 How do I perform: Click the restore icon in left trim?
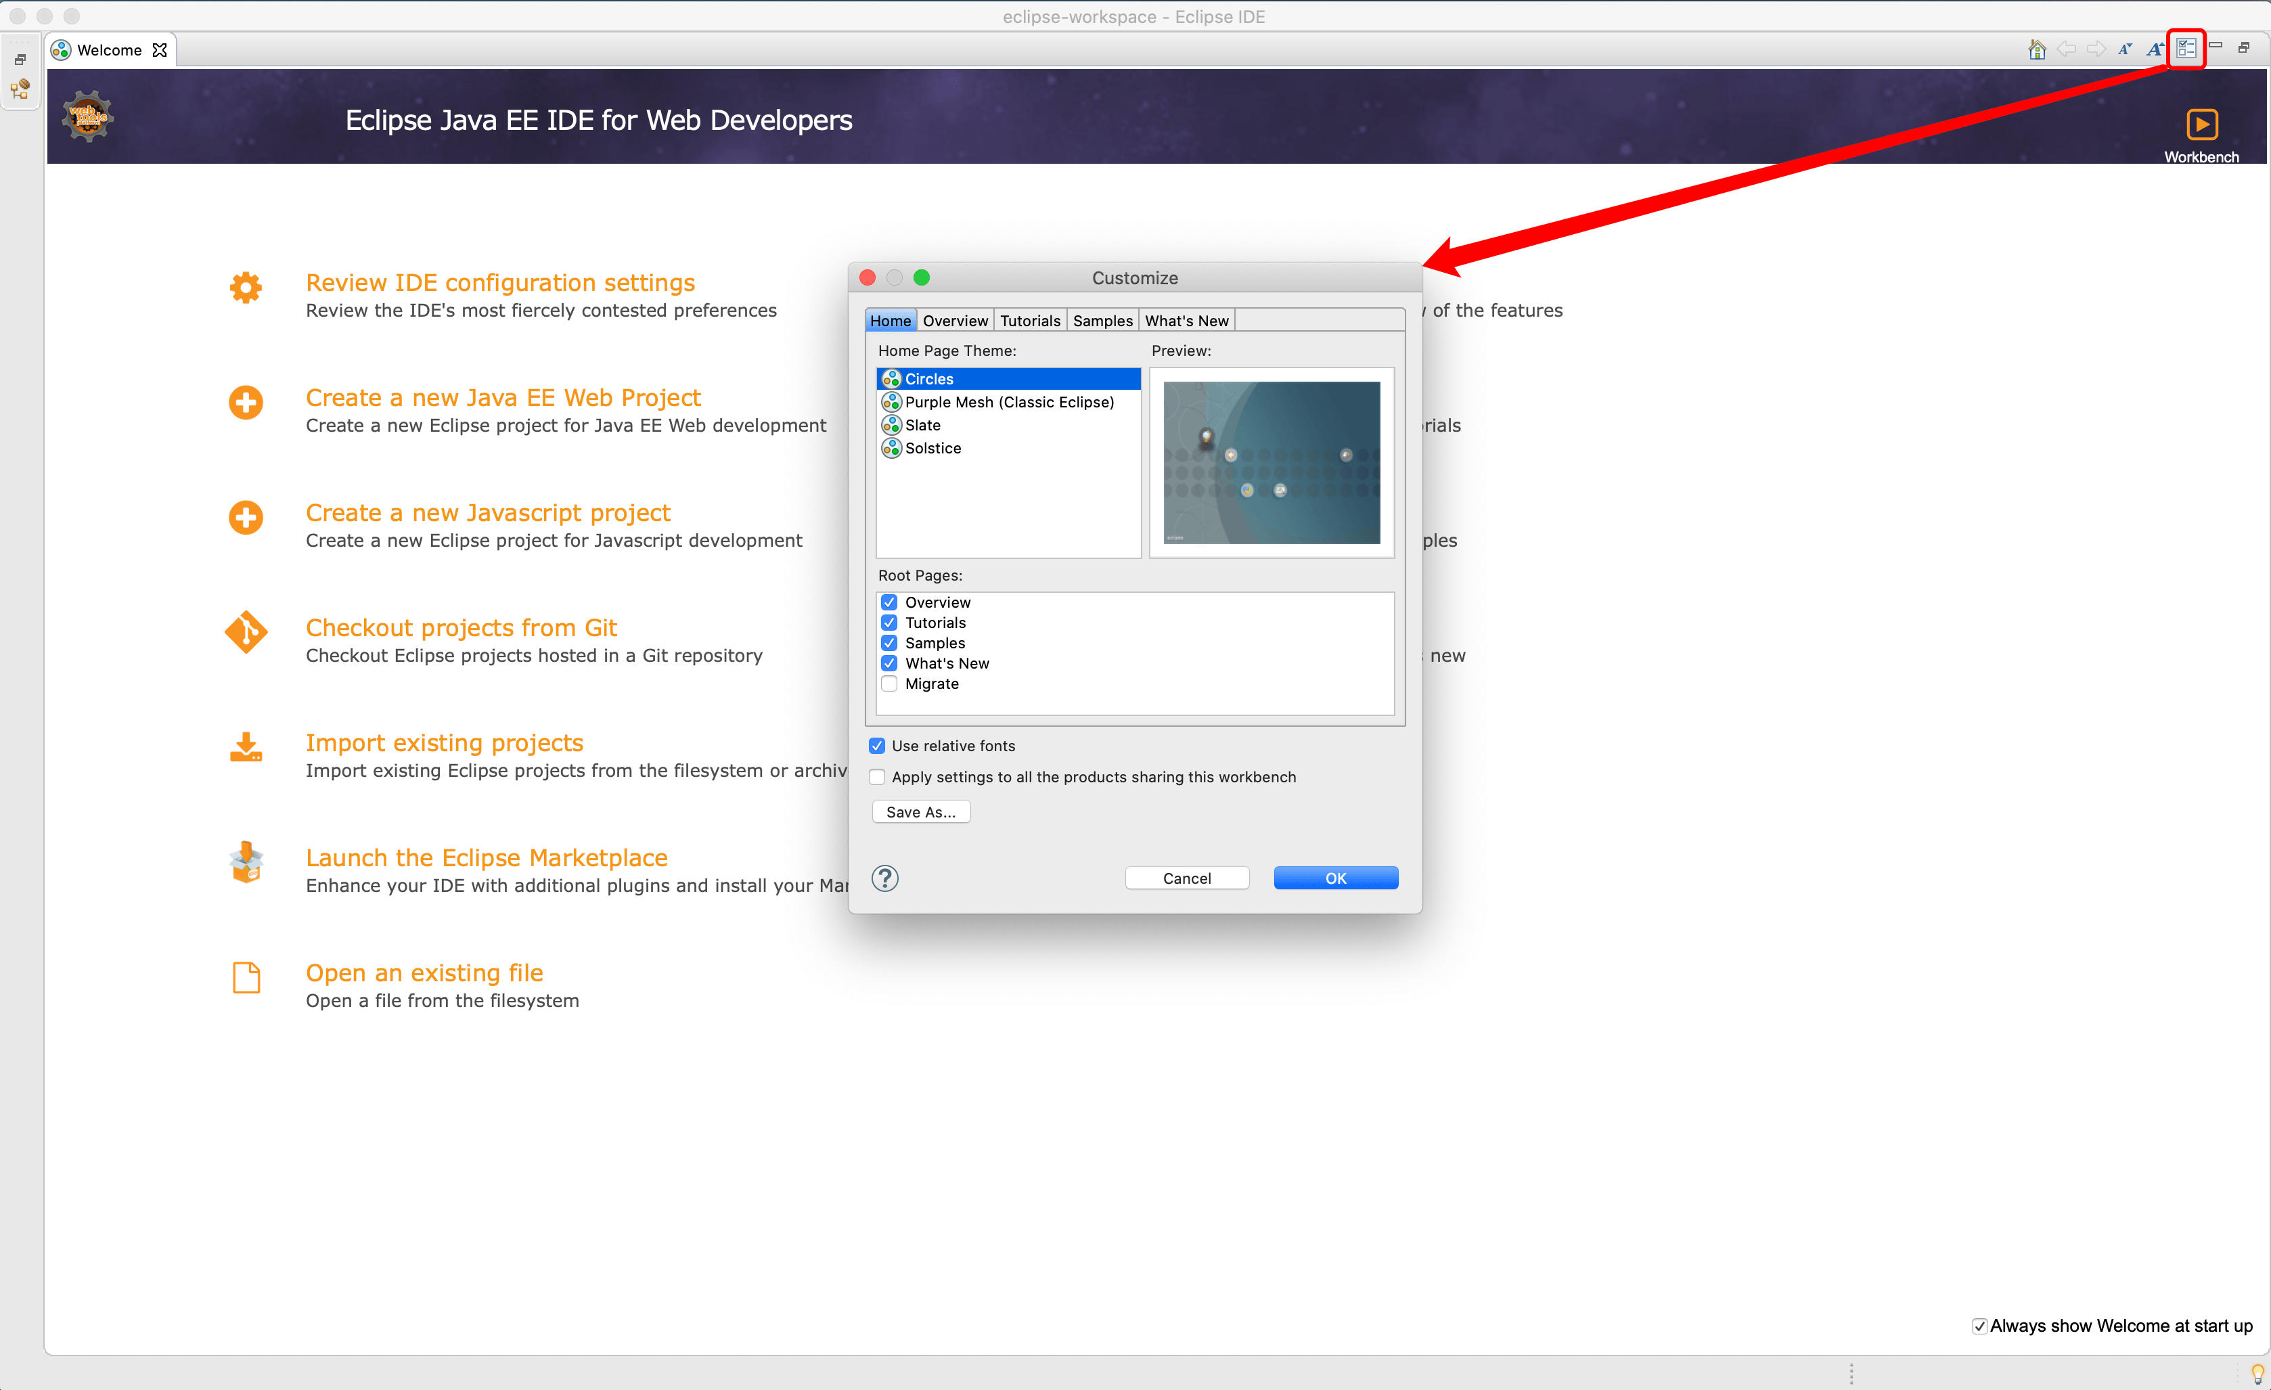click(20, 60)
